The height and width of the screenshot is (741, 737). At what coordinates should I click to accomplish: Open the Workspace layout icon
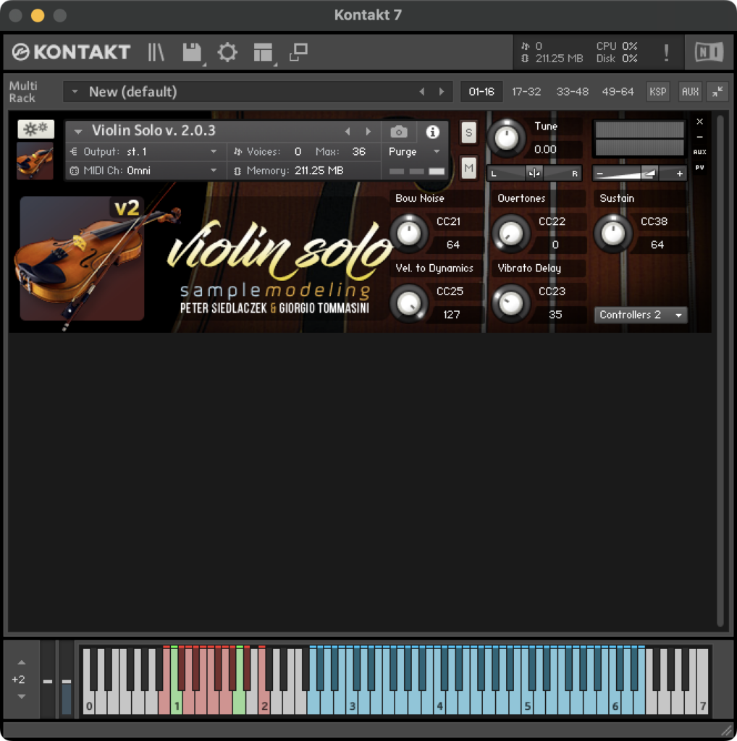(263, 52)
